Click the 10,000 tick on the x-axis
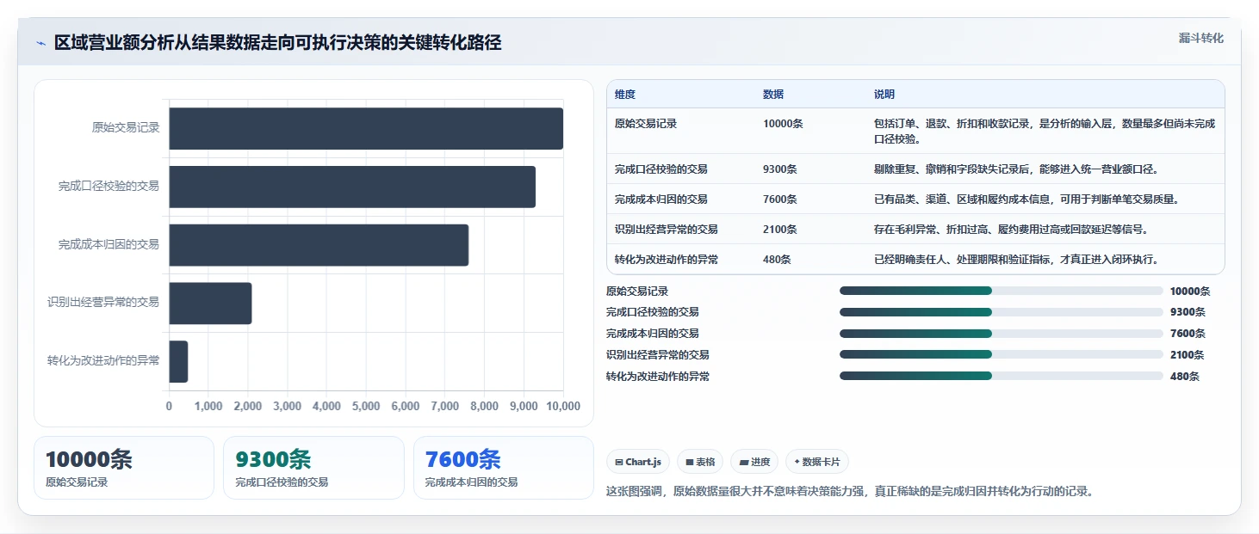Viewport: 1259px width, 534px height. coord(562,406)
